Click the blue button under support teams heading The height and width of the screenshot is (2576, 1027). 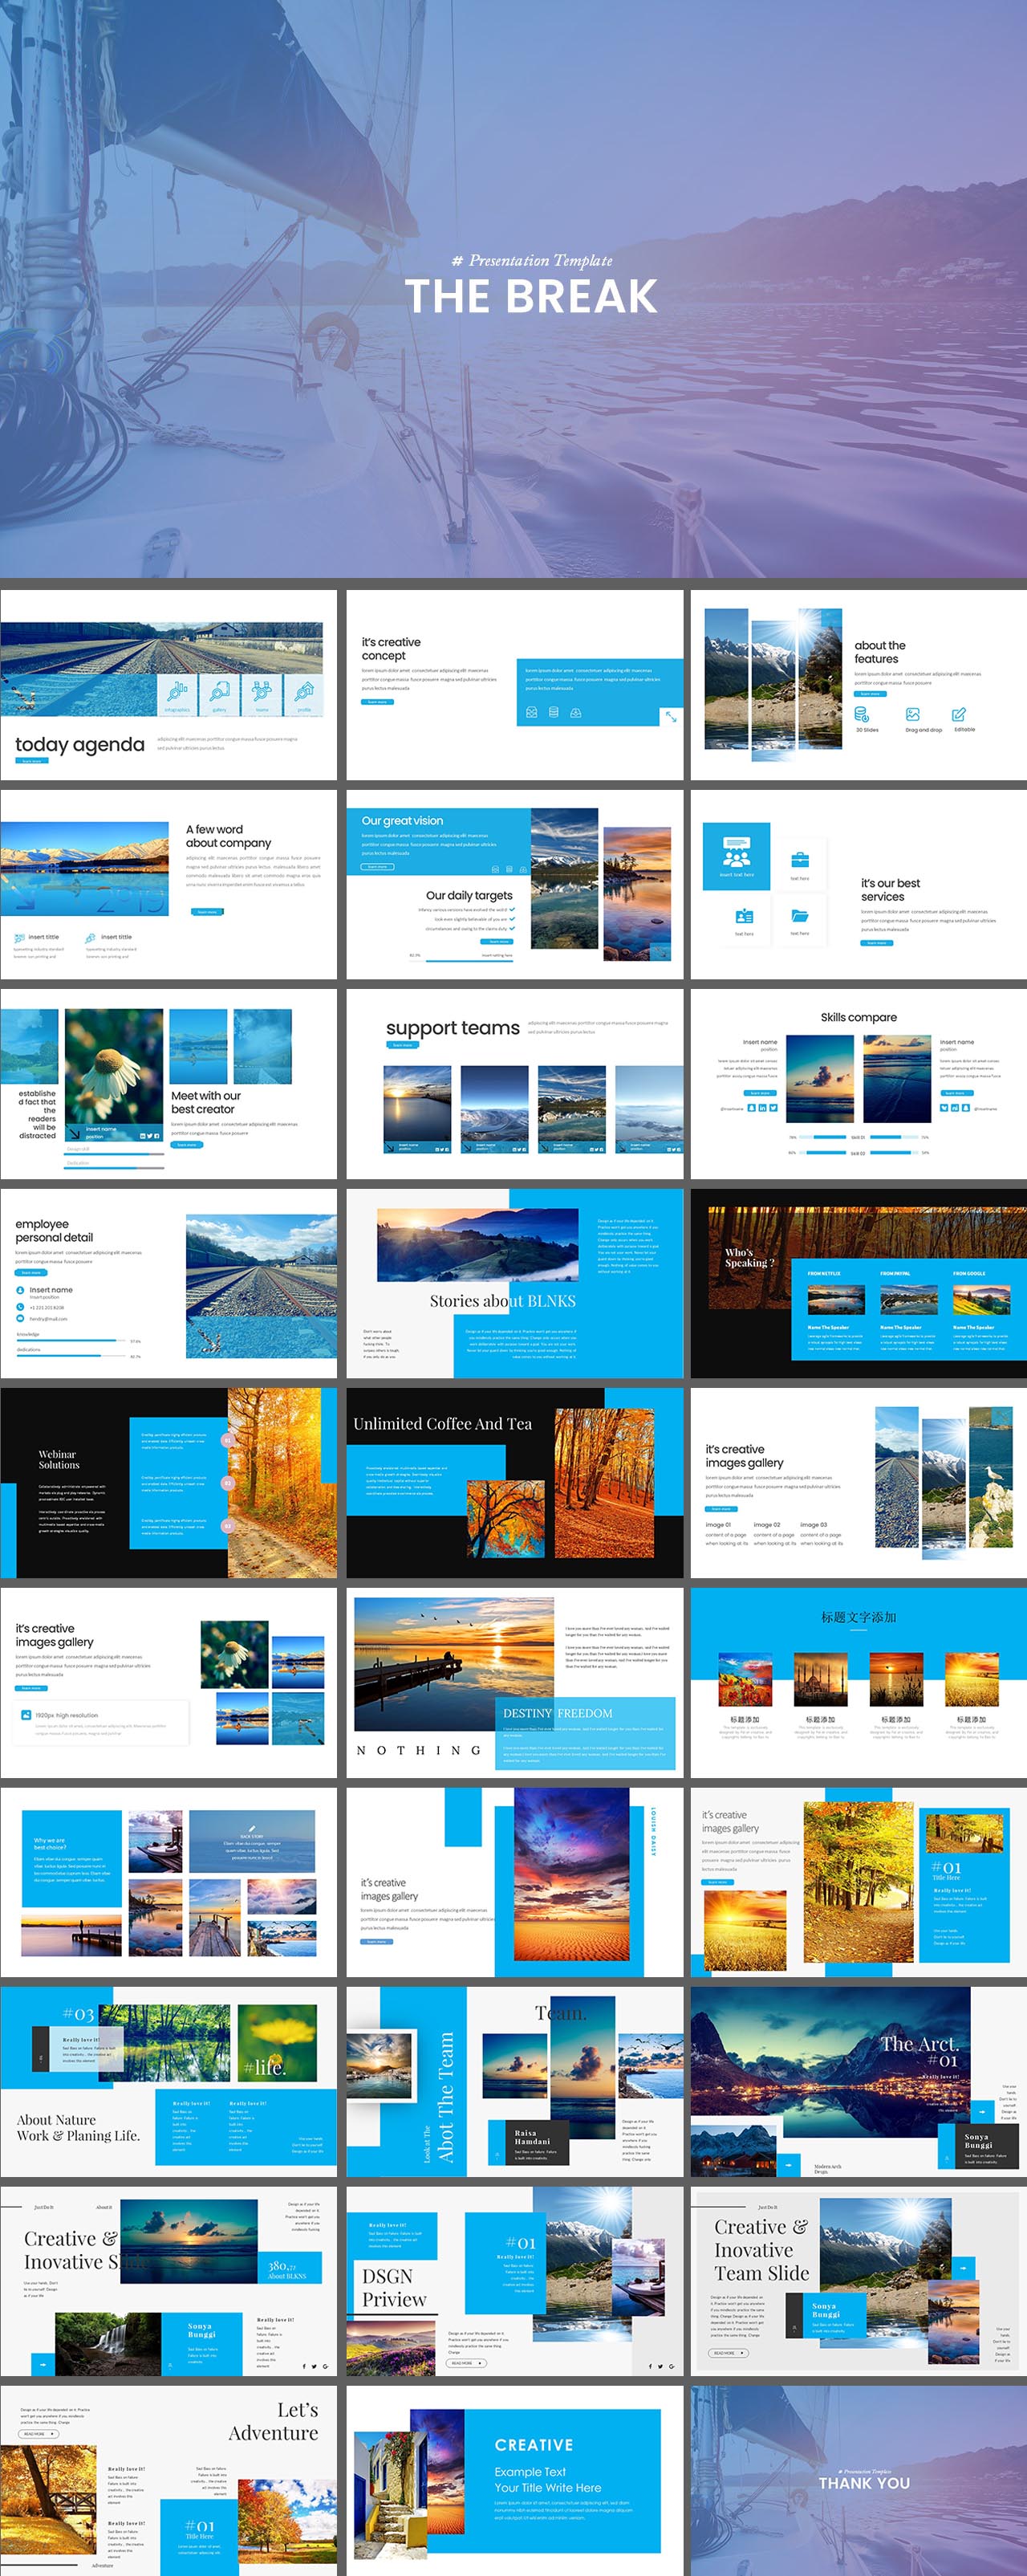(402, 1045)
